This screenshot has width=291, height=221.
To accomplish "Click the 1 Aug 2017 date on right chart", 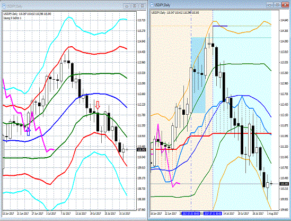I will pos(272,214).
